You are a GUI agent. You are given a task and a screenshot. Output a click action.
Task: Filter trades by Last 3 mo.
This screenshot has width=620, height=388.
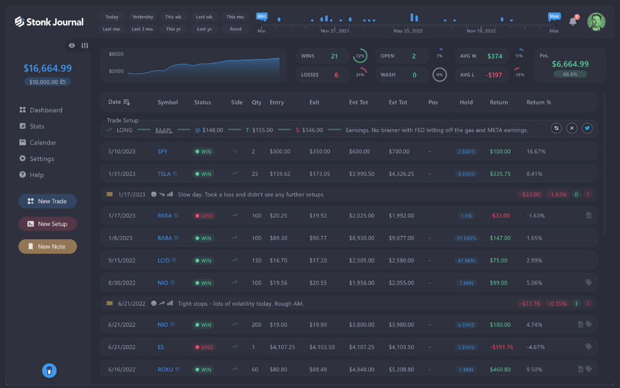click(x=143, y=29)
